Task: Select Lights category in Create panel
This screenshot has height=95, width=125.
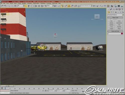Action: pyautogui.click(x=113, y=12)
